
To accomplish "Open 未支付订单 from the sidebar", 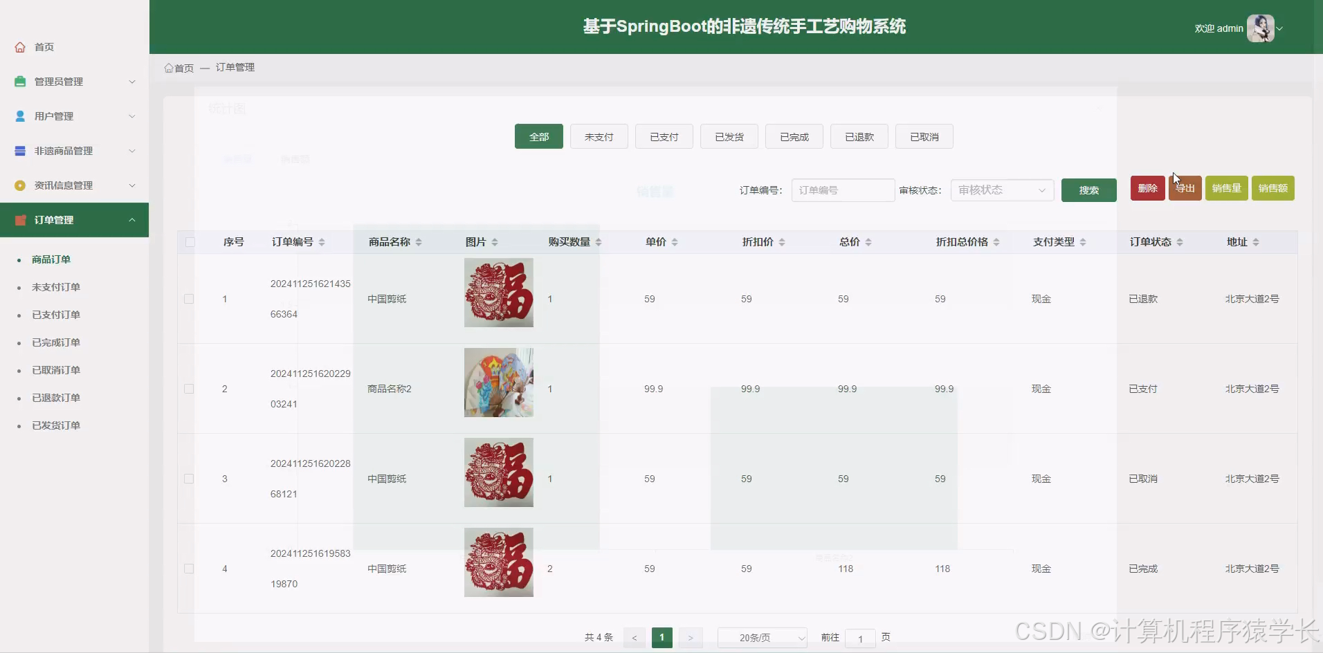I will pyautogui.click(x=56, y=286).
